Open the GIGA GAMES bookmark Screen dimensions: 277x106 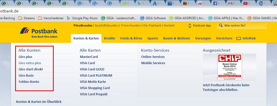(262, 18)
